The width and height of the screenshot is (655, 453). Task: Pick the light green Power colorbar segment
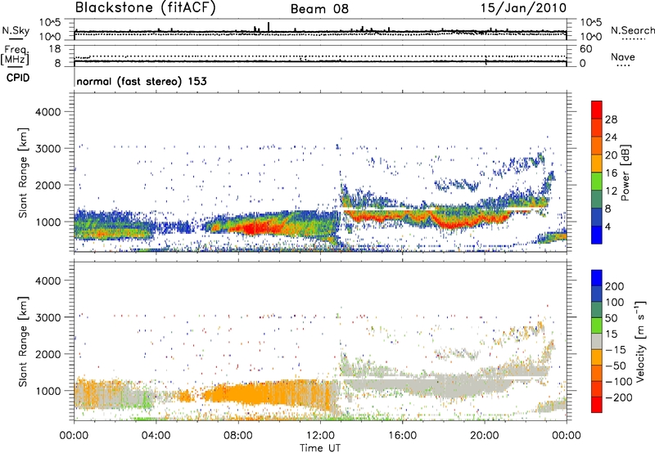click(597, 182)
